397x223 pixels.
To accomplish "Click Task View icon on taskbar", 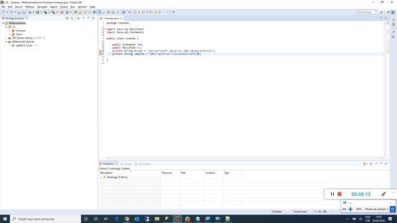I will pyautogui.click(x=96, y=219).
